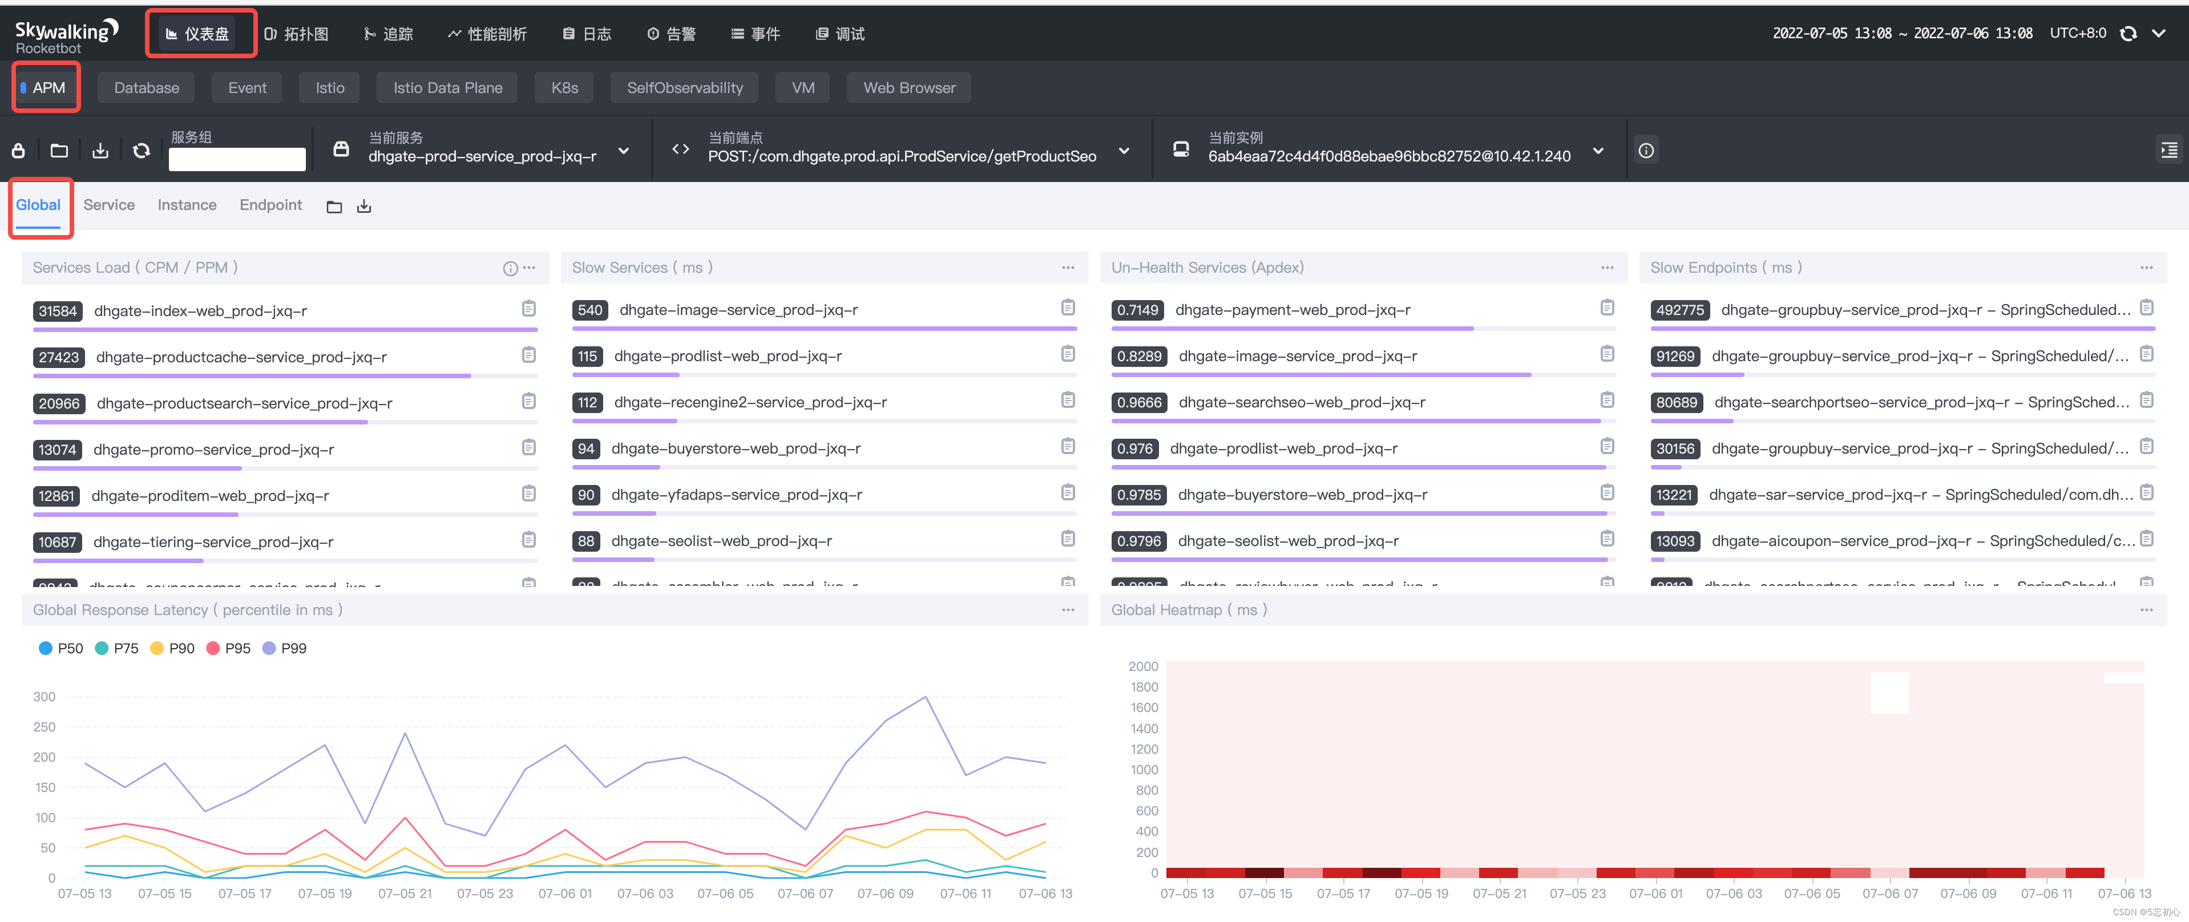Open the 日志 log menu

click(587, 34)
